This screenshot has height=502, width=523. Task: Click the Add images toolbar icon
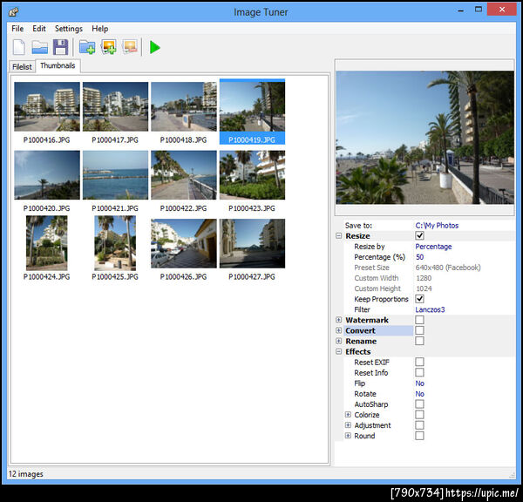109,47
